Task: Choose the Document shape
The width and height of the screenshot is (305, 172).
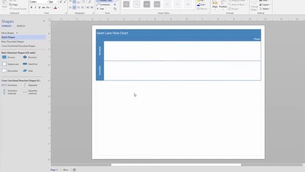Action: pyautogui.click(x=10, y=71)
